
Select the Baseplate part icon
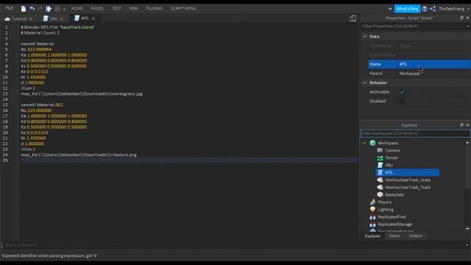click(x=380, y=194)
